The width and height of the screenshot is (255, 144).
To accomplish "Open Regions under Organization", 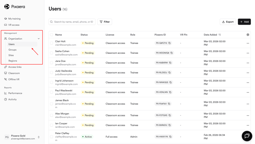I will 13,61.
